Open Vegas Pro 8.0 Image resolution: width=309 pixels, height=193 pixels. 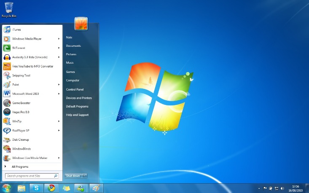tap(32, 112)
